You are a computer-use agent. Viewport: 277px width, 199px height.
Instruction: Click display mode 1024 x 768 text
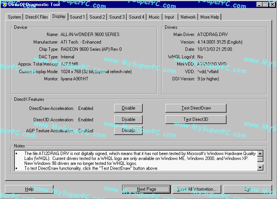click(96, 72)
